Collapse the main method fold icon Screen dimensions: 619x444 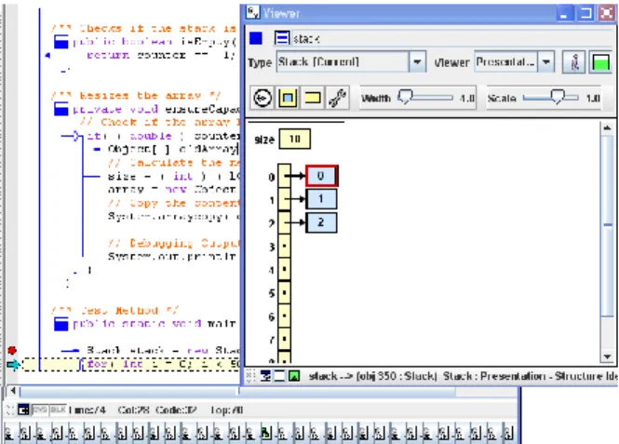pyautogui.click(x=61, y=324)
